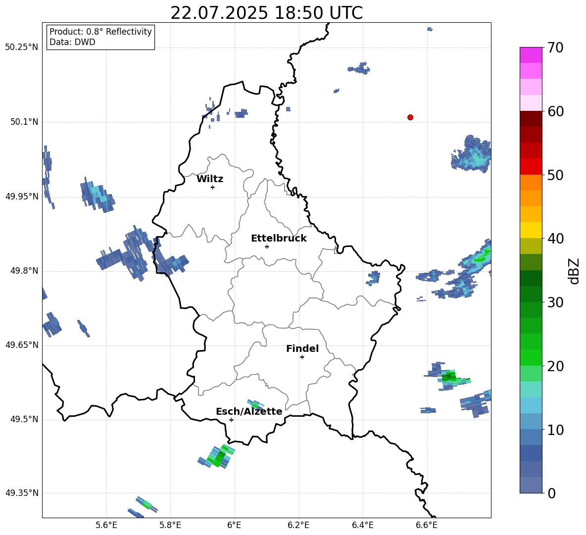586x535 pixels.
Task: Click the colorbar 0 tick label
Action: pyautogui.click(x=552, y=493)
